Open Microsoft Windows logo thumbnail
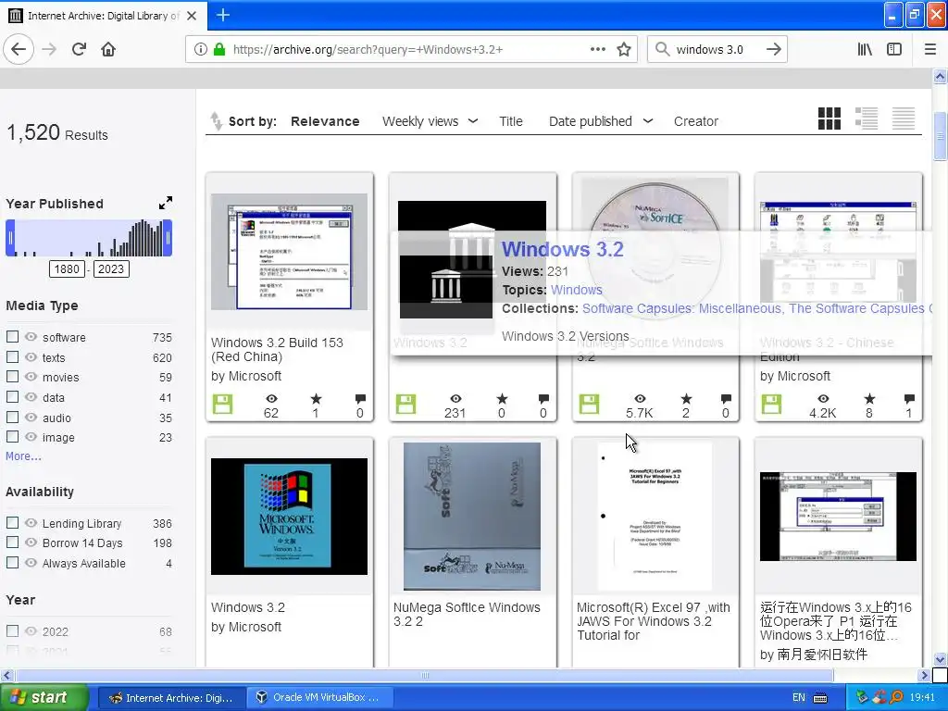The image size is (948, 711). tap(289, 517)
